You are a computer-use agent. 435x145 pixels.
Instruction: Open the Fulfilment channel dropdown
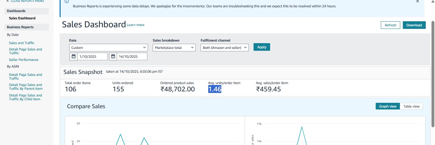point(225,48)
